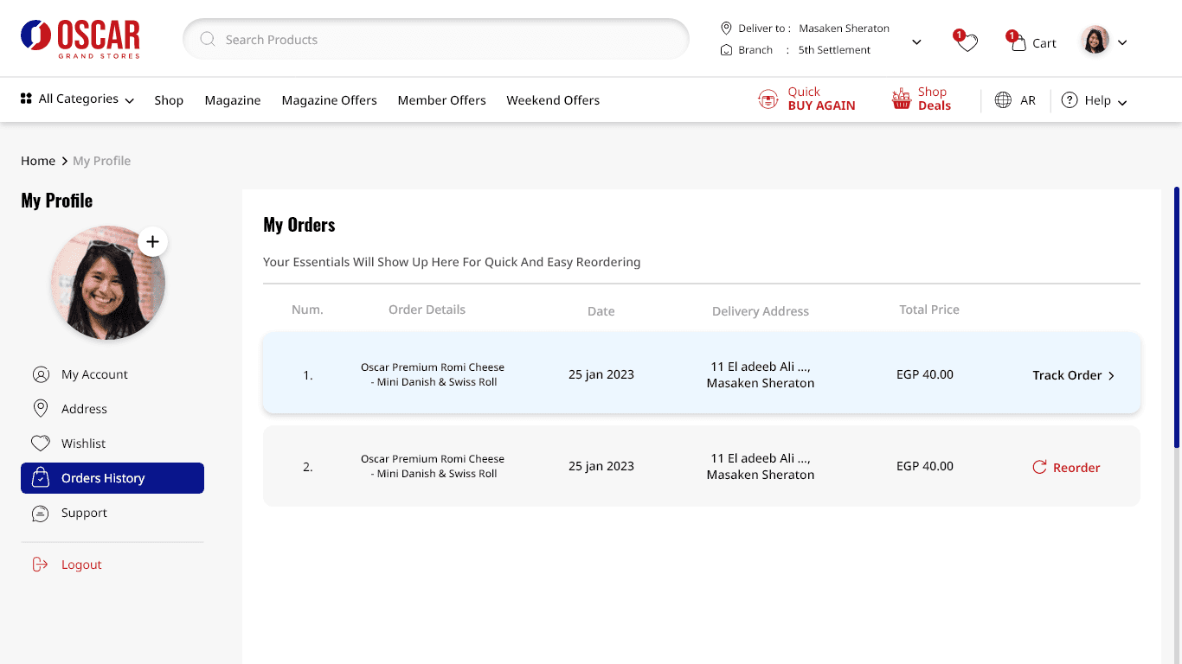Screen dimensions: 1182x664
Task: Click the Total Price column header
Action: click(929, 310)
